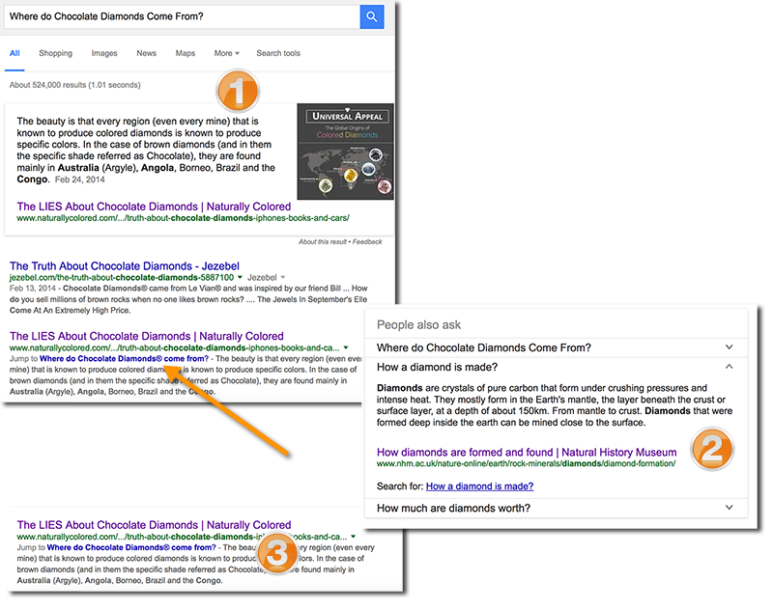Open dropdown arrow next to jezebel.com URL

pos(240,277)
